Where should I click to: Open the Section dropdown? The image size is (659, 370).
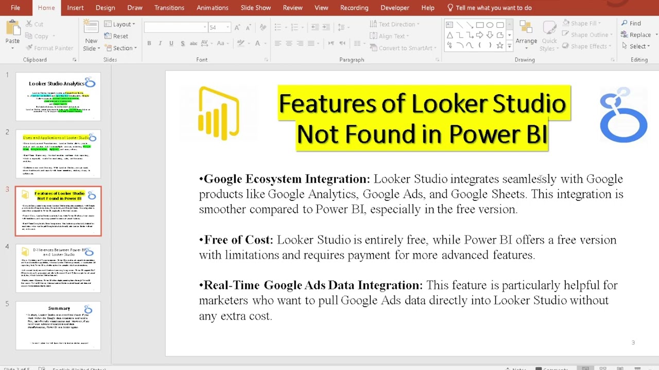[x=121, y=48]
